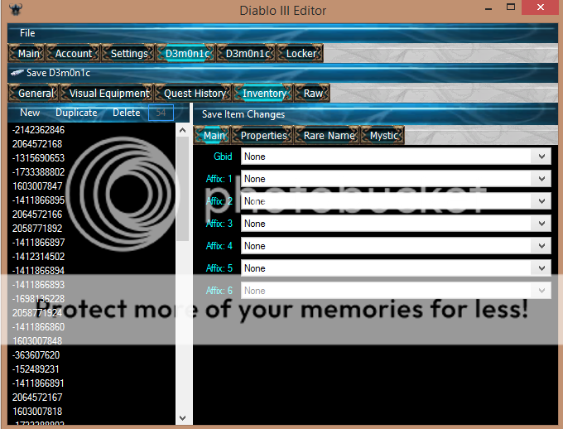The height and width of the screenshot is (429, 563).
Task: Select the Quest History tab
Action: click(x=195, y=94)
